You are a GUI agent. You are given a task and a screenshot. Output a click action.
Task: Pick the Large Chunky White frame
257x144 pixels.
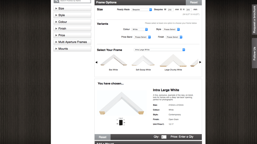pyautogui.click(x=173, y=61)
